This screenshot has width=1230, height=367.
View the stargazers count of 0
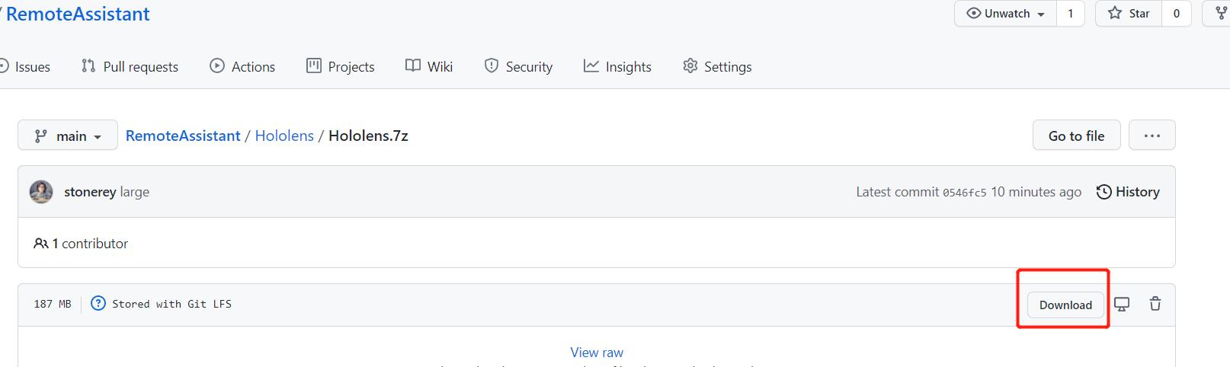pyautogui.click(x=1176, y=14)
